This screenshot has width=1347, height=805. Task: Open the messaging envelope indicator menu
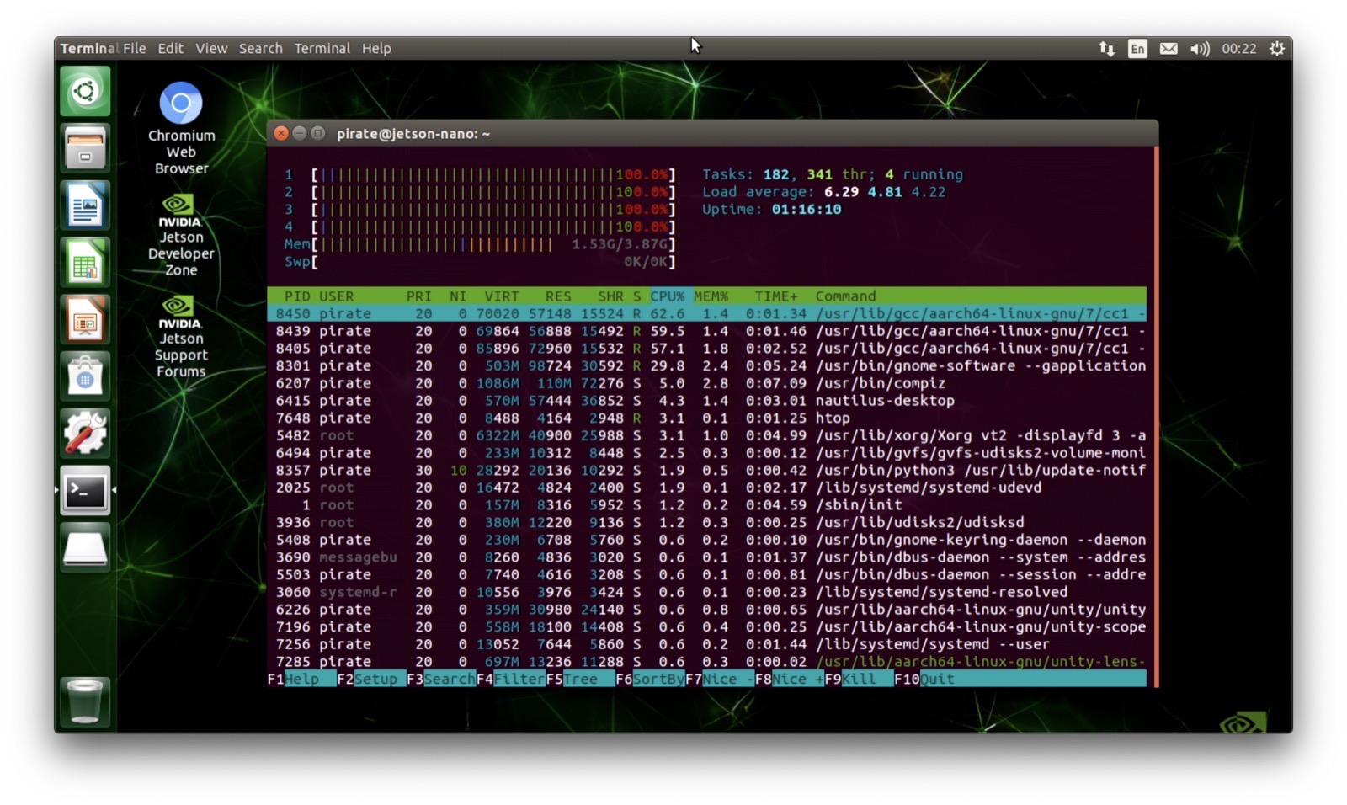click(1169, 48)
